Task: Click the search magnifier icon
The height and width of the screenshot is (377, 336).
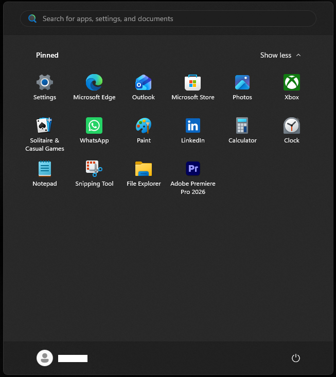Action: 32,19
